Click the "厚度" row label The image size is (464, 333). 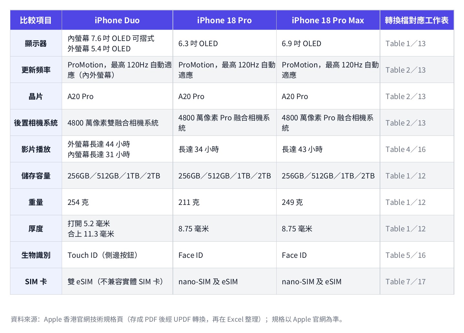(x=36, y=229)
